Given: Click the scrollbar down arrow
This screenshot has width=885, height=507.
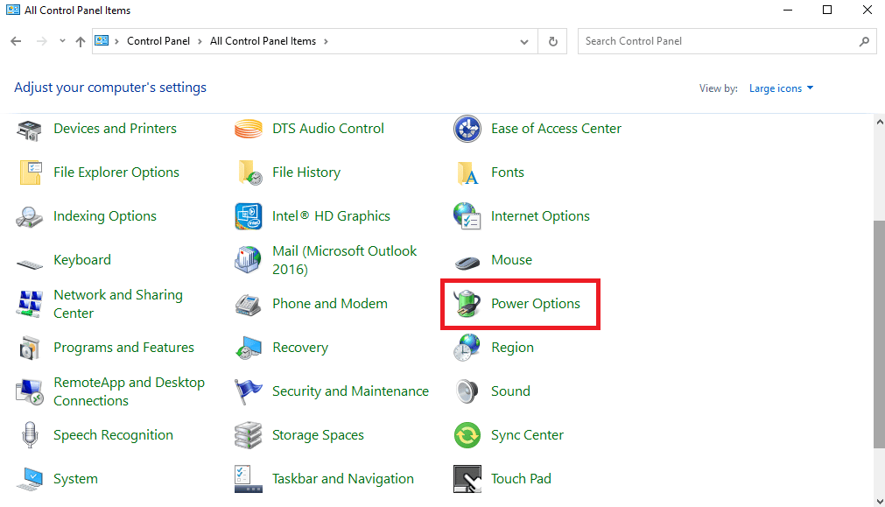Looking at the screenshot, I should (880, 502).
